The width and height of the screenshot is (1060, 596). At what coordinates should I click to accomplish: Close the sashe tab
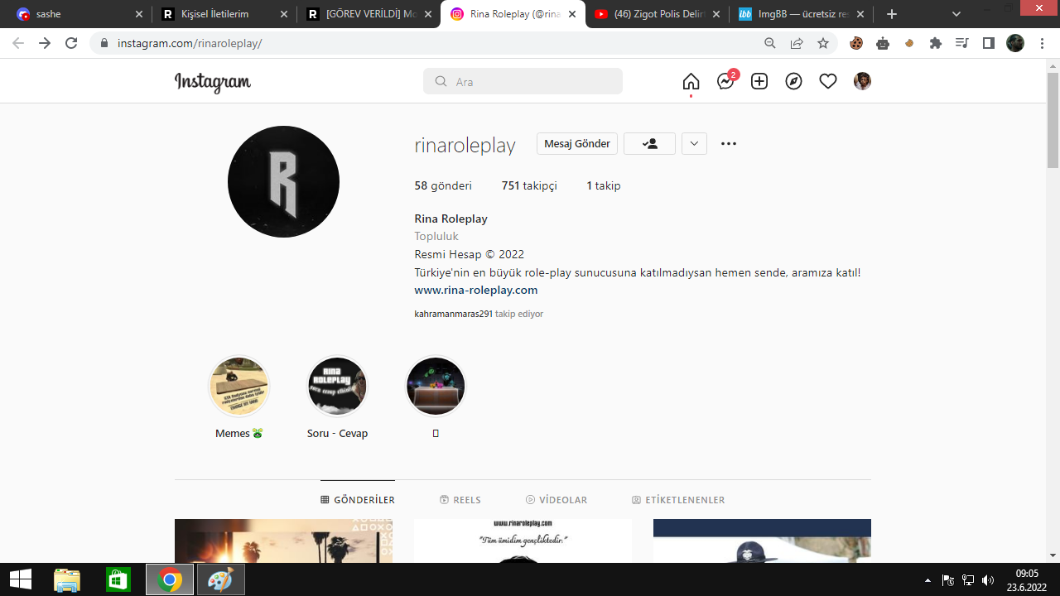138,14
